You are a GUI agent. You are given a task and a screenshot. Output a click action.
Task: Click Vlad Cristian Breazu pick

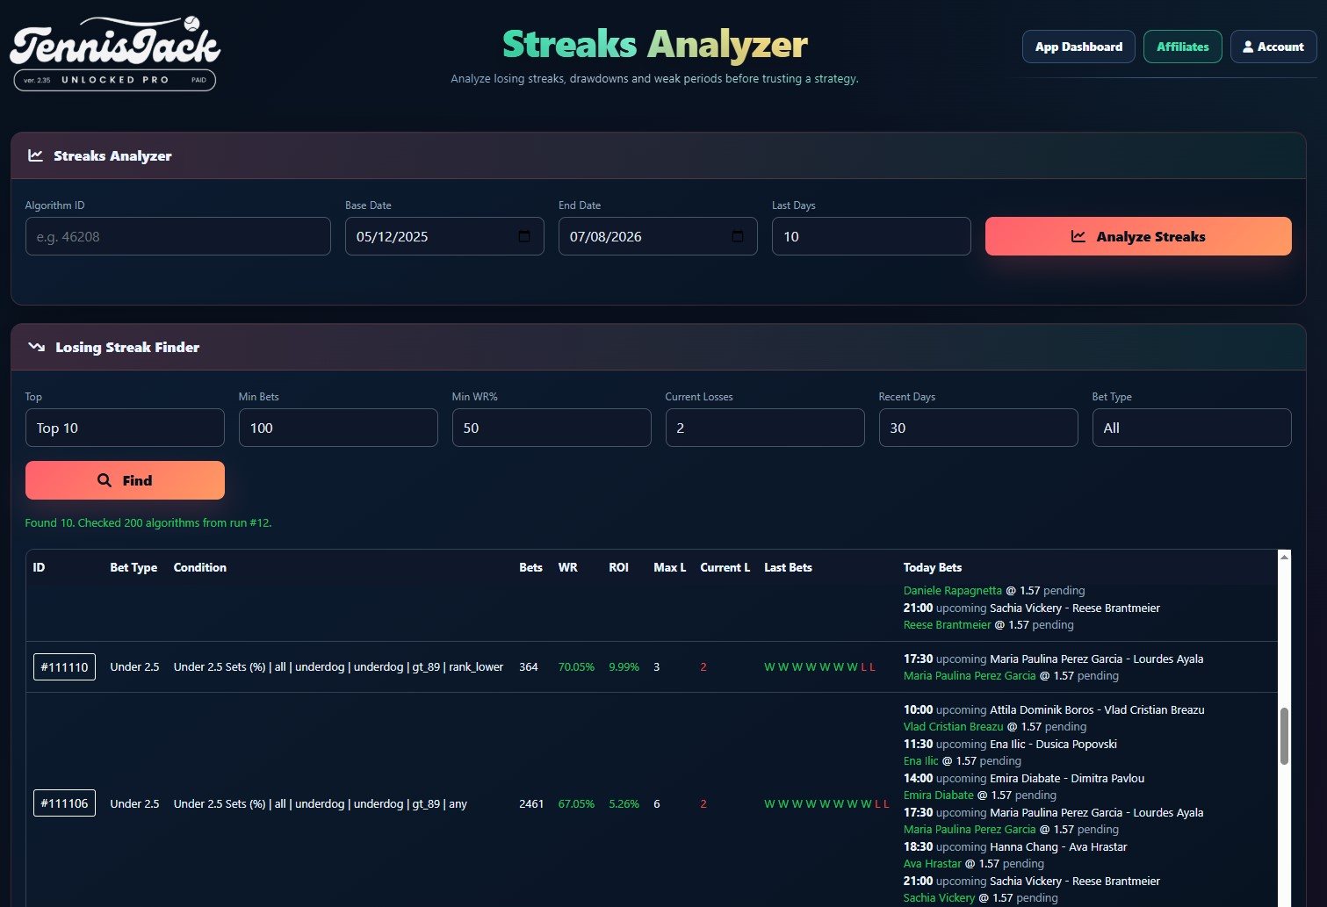click(953, 727)
